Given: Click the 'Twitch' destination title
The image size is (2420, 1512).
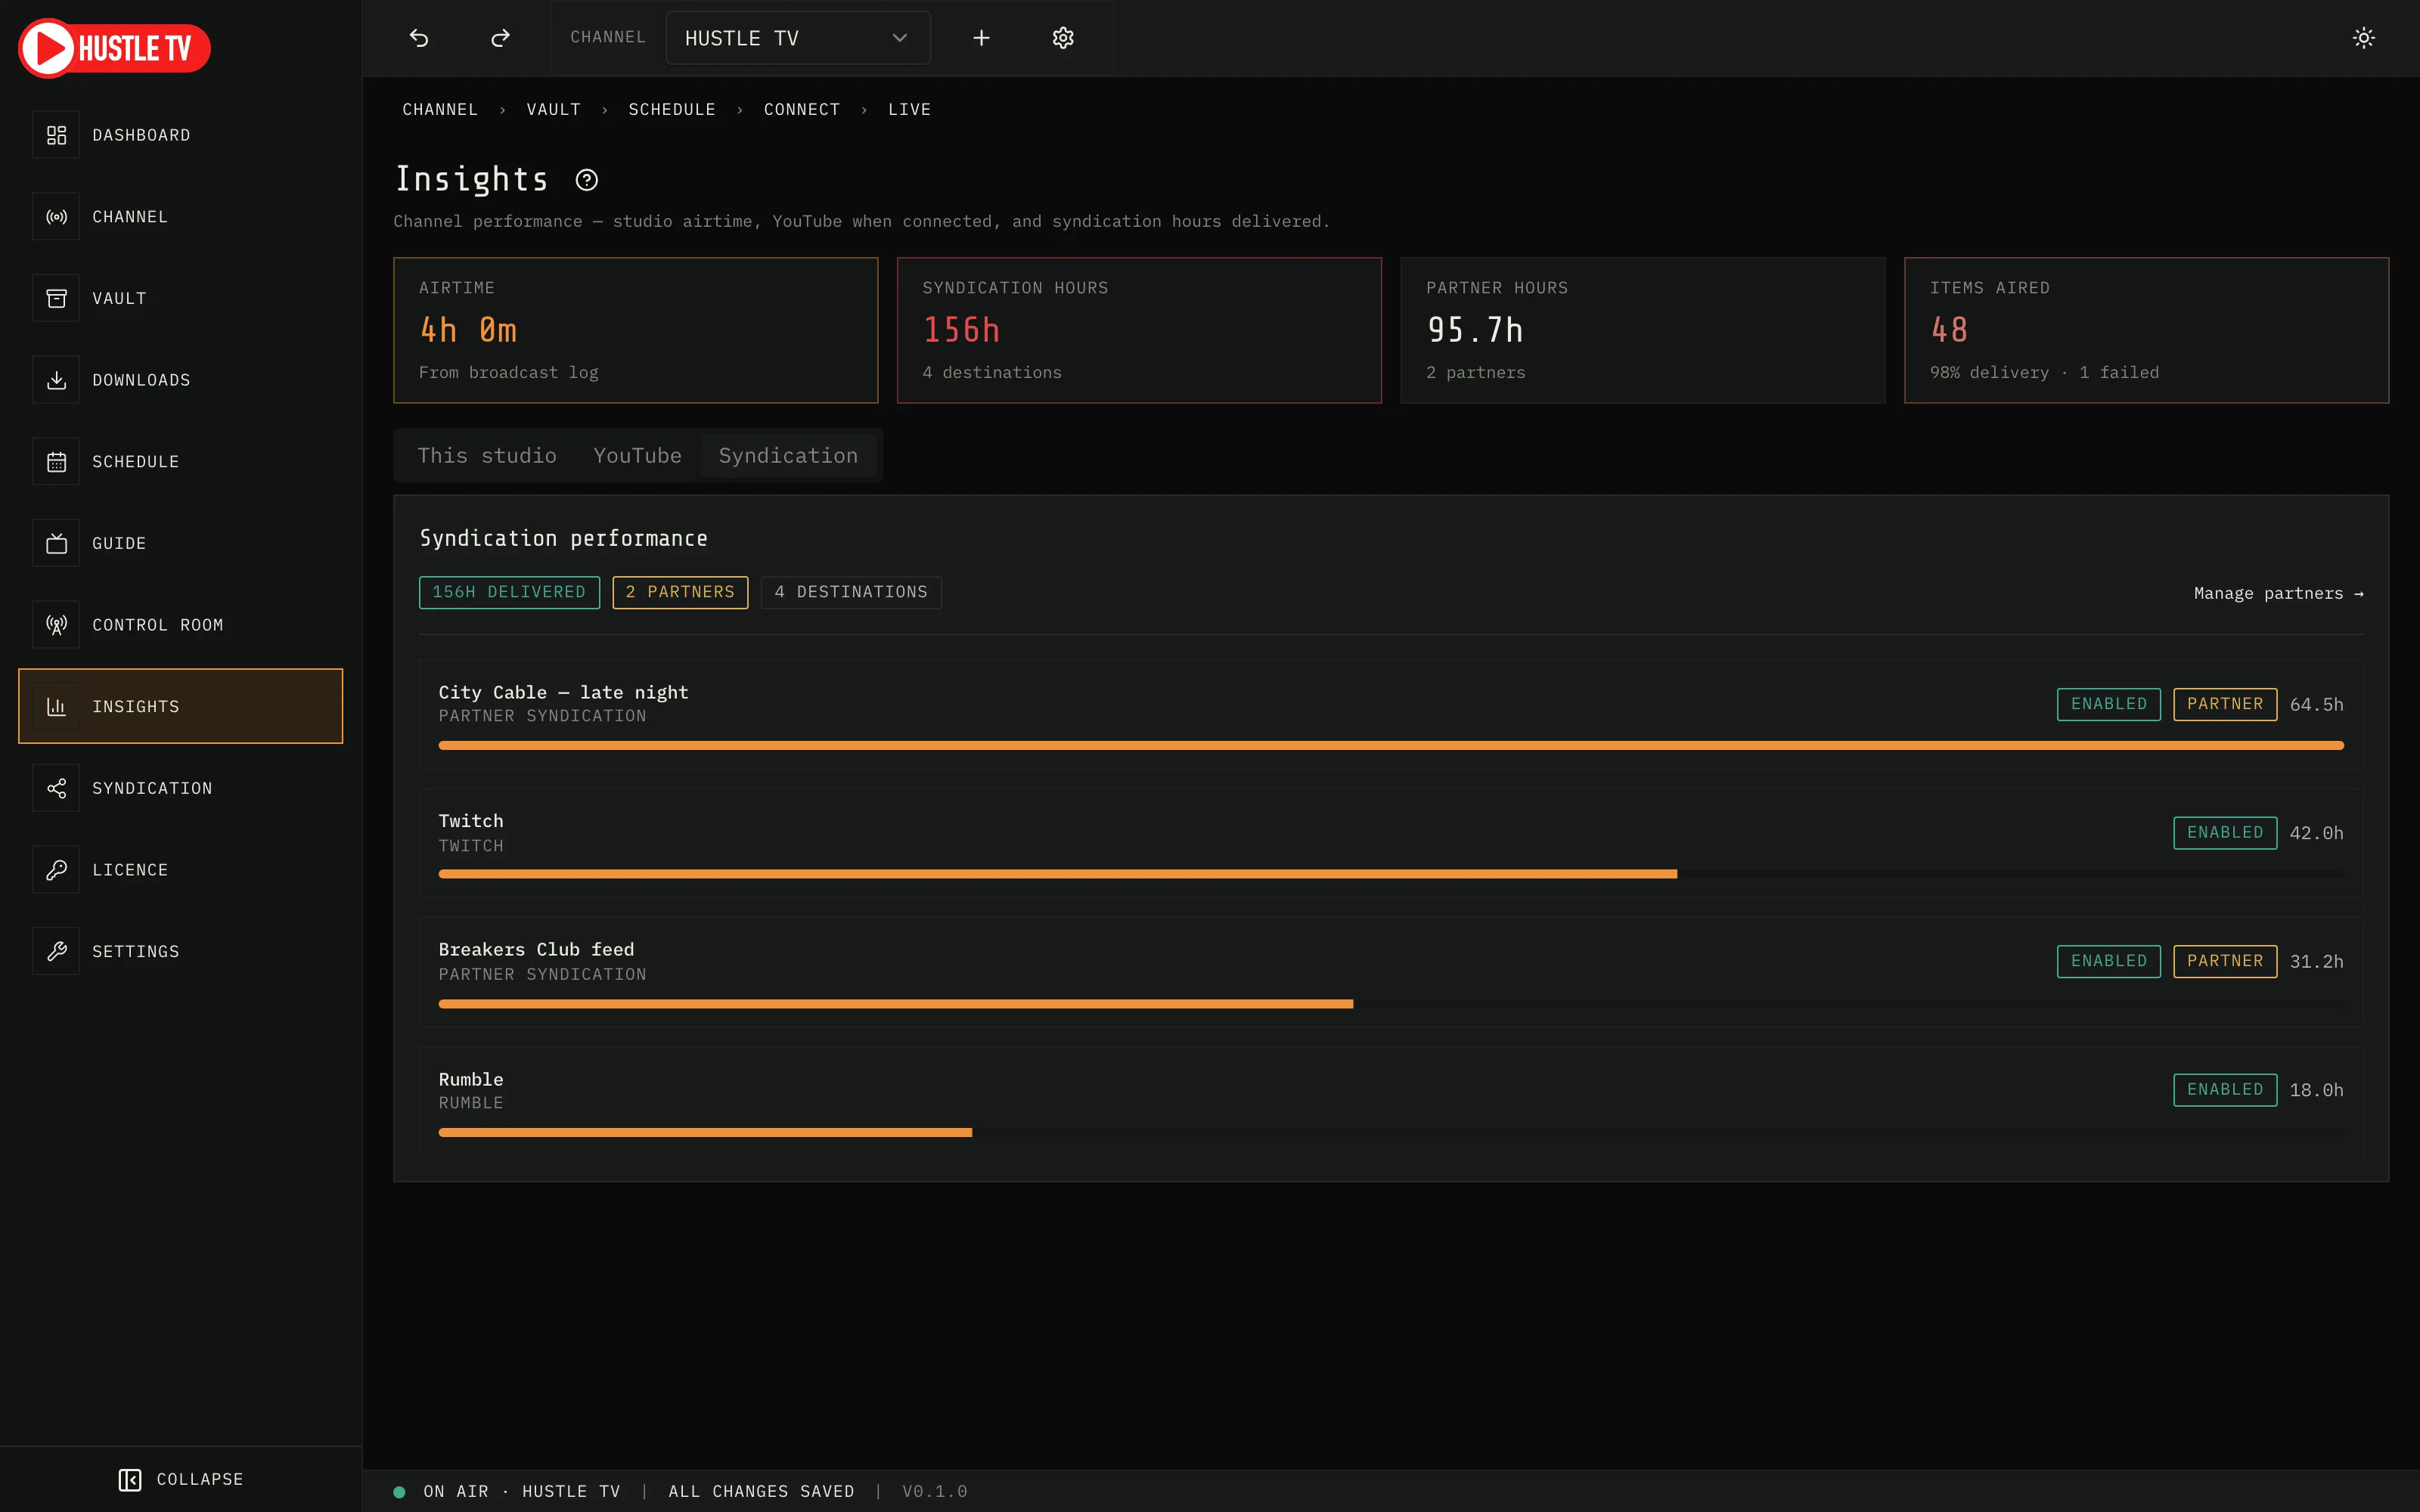Looking at the screenshot, I should click(471, 821).
